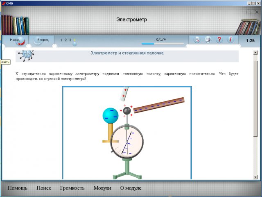
Task: Jump to page 2 in the step navigator
Action: pyautogui.click(x=65, y=40)
